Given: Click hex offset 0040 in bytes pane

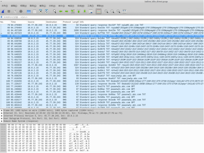Looking at the screenshot, I should tap(3, 134).
